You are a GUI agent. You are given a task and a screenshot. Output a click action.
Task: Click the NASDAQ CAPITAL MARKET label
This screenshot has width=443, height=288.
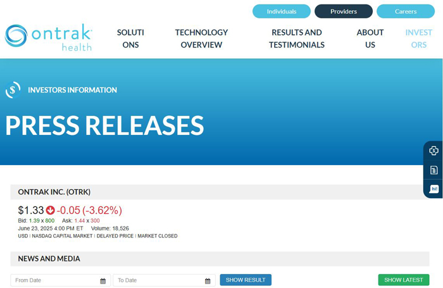click(x=62, y=236)
